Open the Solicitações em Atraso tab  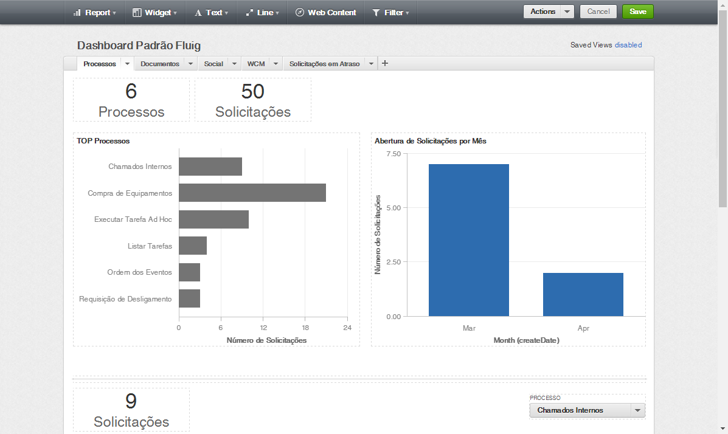pyautogui.click(x=324, y=64)
